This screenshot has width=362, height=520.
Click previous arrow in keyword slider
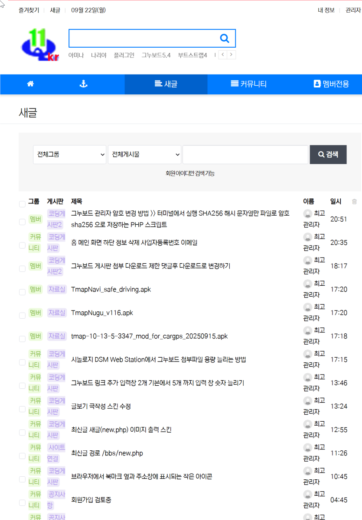point(222,55)
